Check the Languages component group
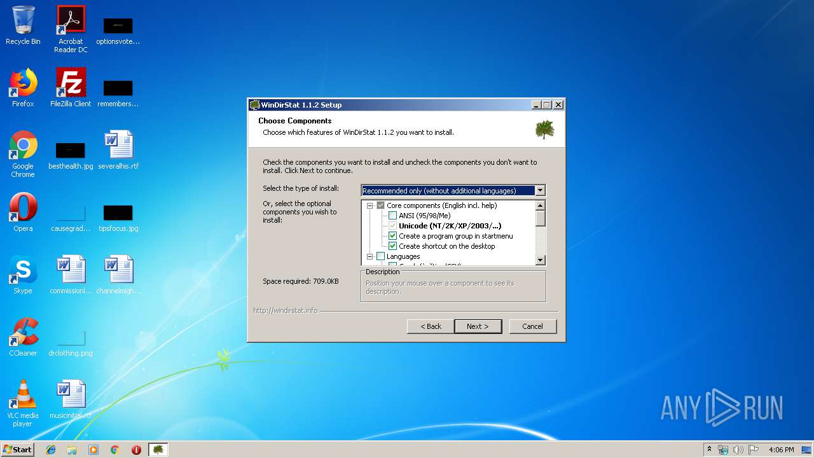The image size is (814, 458). (x=380, y=256)
